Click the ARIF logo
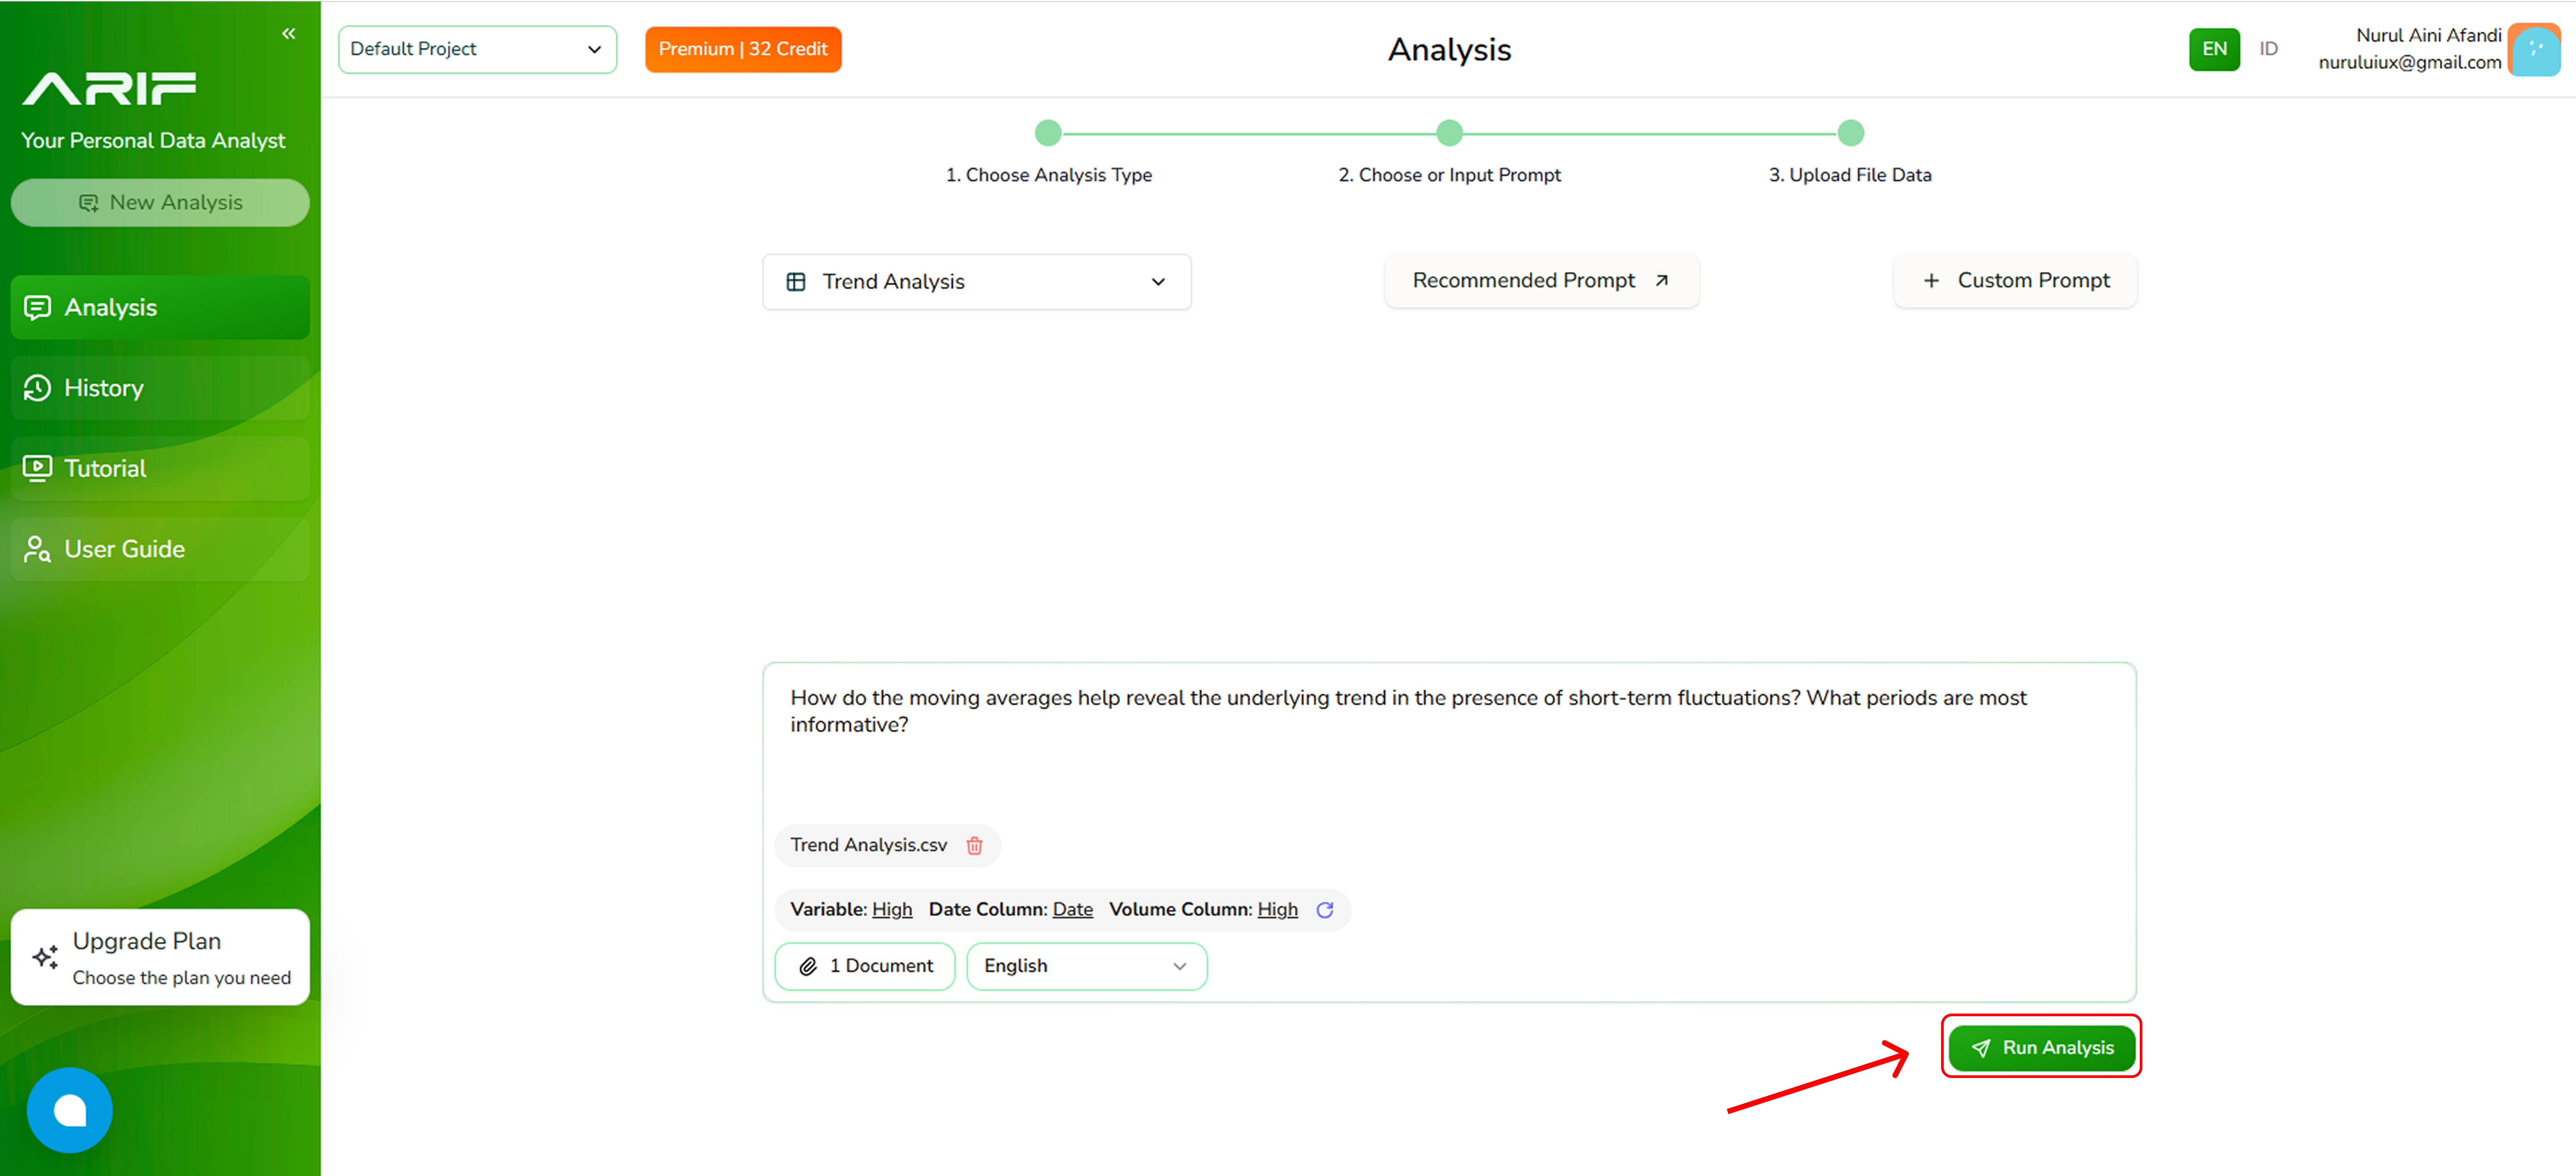Image resolution: width=2576 pixels, height=1176 pixels. [x=110, y=89]
